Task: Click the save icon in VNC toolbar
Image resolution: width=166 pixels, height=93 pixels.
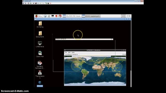Action: (48, 3)
